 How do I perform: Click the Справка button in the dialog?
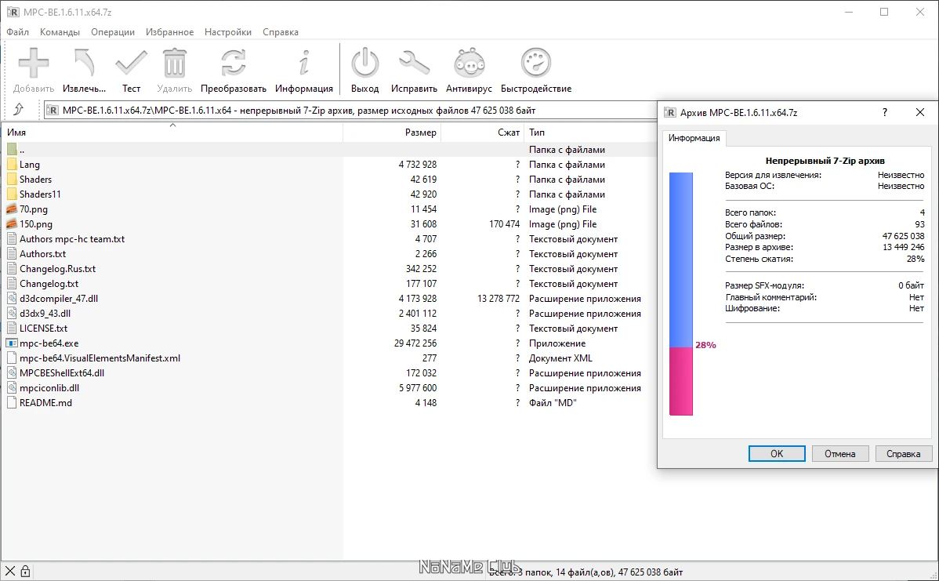[903, 453]
